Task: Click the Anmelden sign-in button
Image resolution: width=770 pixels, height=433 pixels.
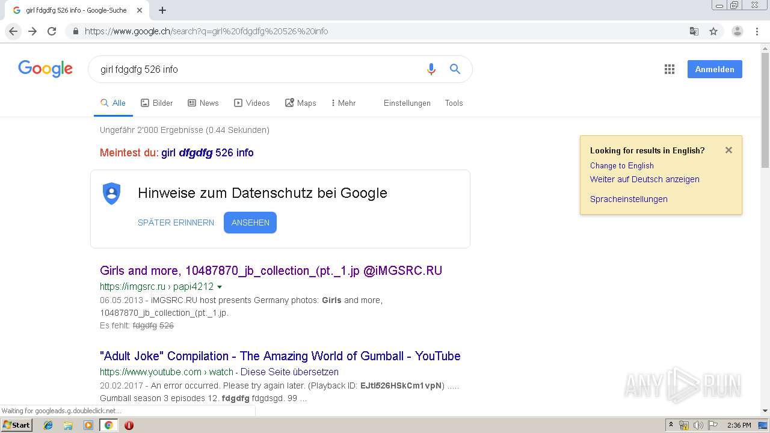Action: [x=715, y=69]
